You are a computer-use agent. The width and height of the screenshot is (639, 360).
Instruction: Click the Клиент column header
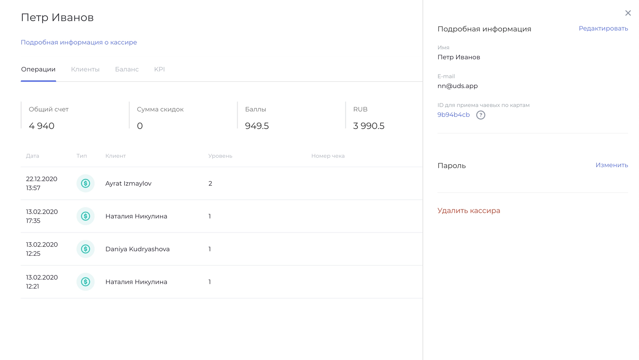click(115, 156)
